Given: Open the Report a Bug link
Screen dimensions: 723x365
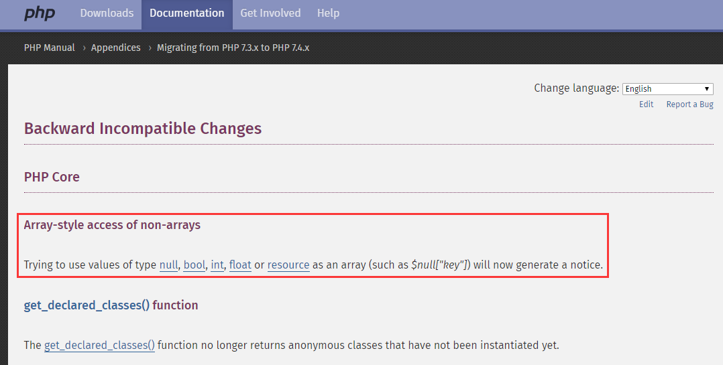Looking at the screenshot, I should pos(689,104).
